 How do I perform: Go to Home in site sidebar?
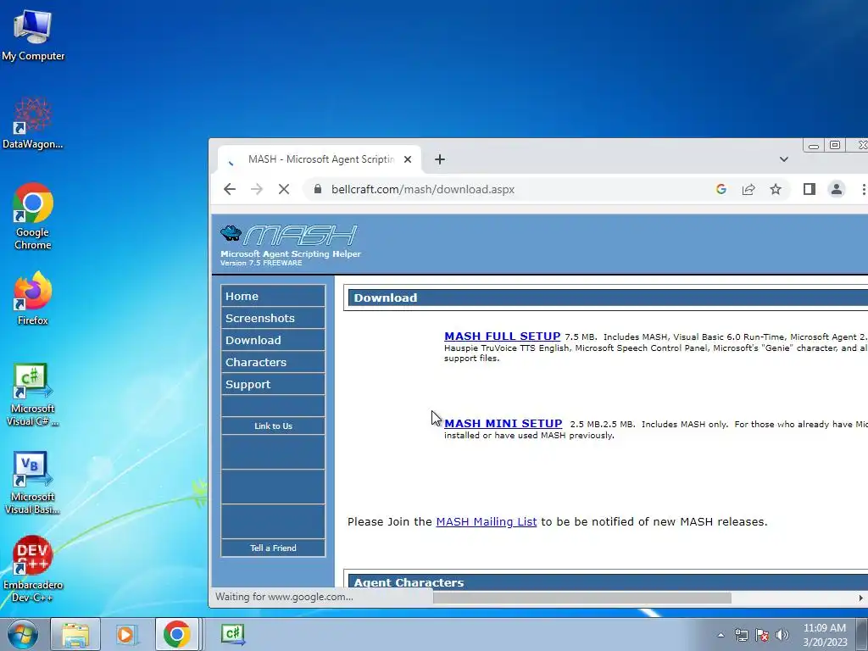[273, 296]
